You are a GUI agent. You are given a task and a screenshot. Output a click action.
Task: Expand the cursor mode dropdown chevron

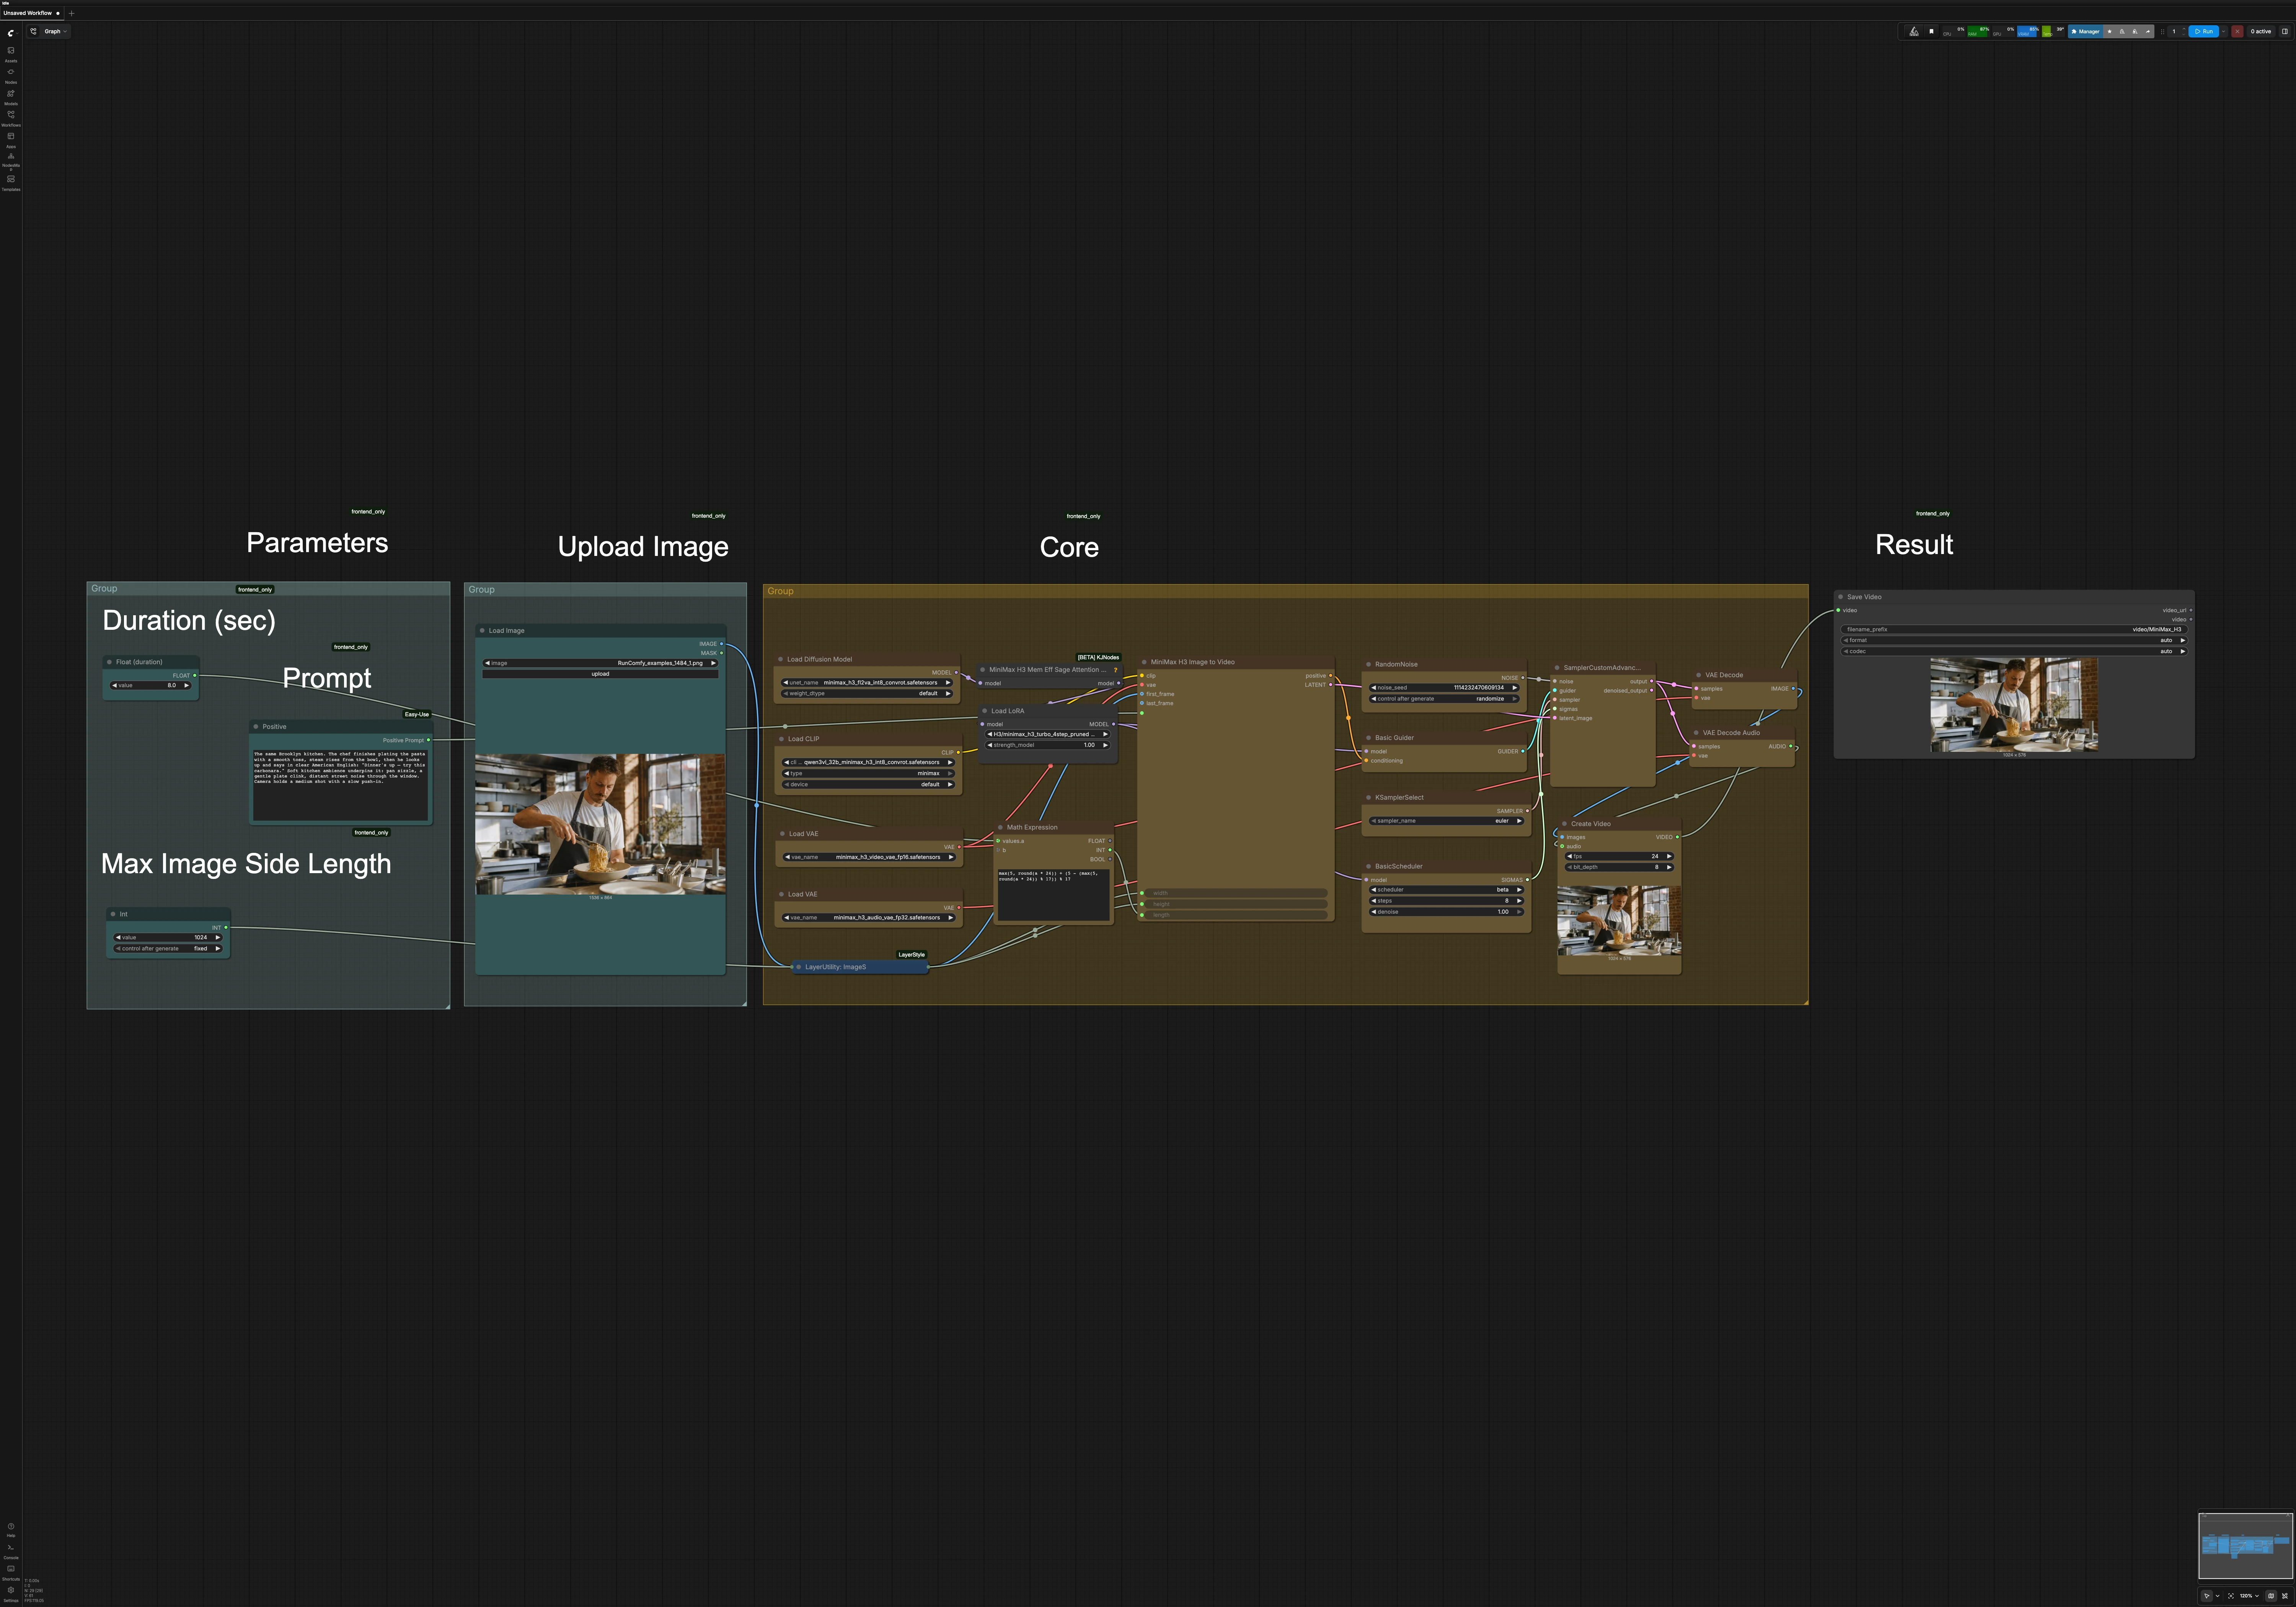pyautogui.click(x=2217, y=1596)
